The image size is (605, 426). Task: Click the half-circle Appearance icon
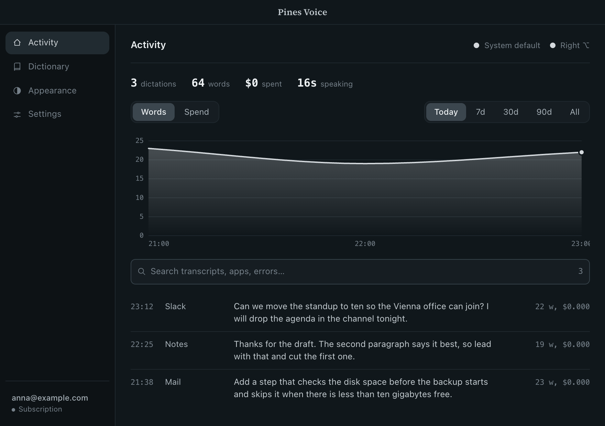[17, 91]
